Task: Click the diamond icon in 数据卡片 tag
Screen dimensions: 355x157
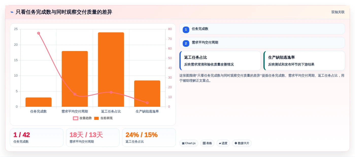Action: (236, 143)
